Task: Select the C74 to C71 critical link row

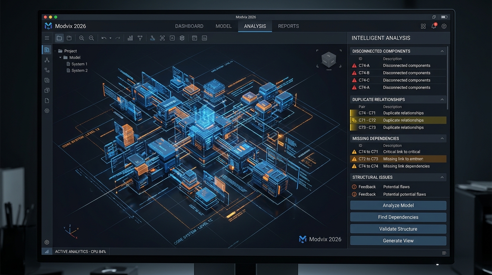Action: coord(398,152)
